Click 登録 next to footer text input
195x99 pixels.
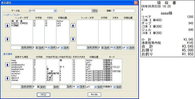click(89, 48)
